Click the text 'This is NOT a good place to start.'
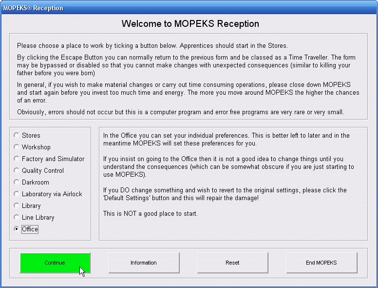Image resolution: width=378 pixels, height=288 pixels. 150,214
